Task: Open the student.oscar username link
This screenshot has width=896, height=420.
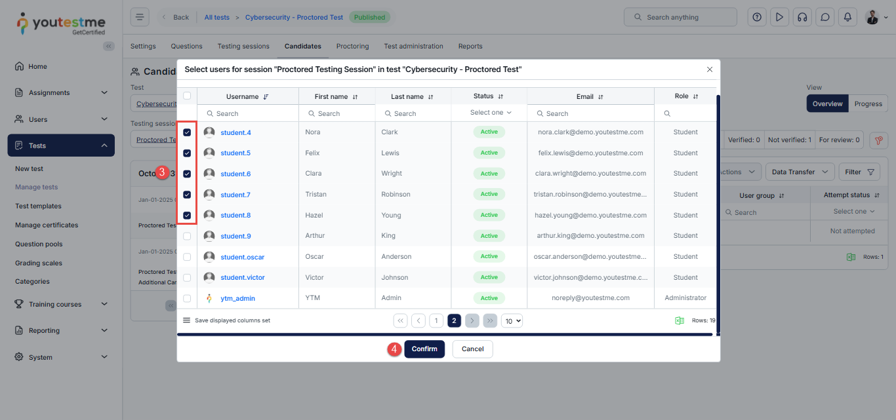Action: 242,257
